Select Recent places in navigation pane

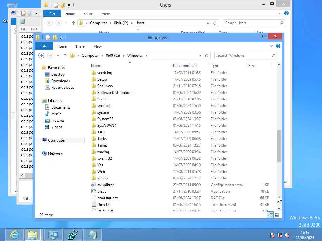coord(63,88)
